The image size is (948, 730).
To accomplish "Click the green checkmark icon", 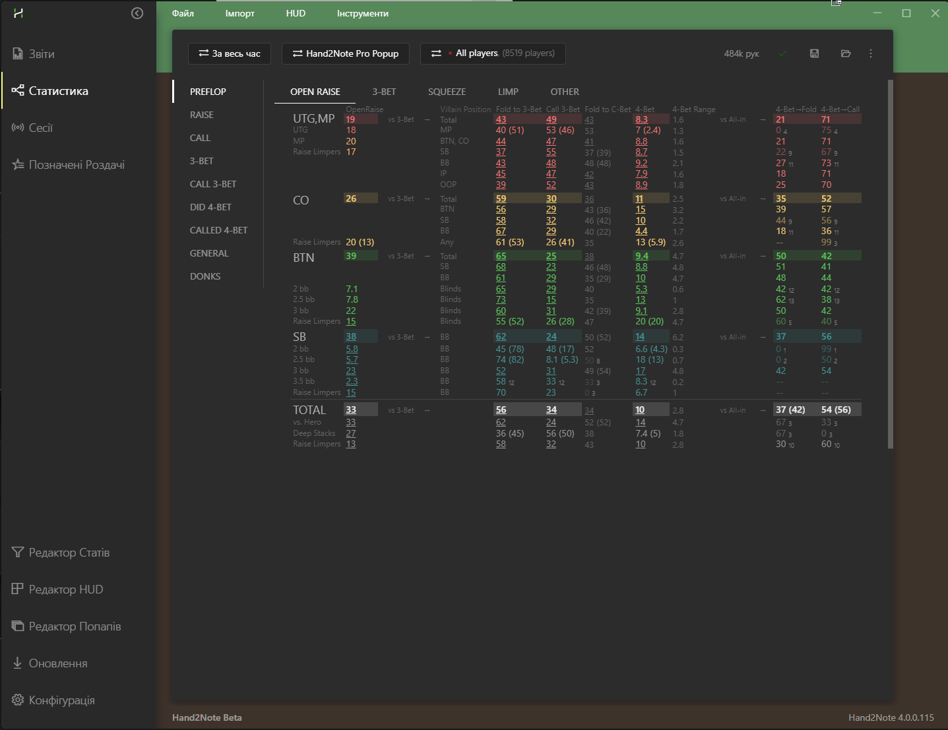I will 782,53.
